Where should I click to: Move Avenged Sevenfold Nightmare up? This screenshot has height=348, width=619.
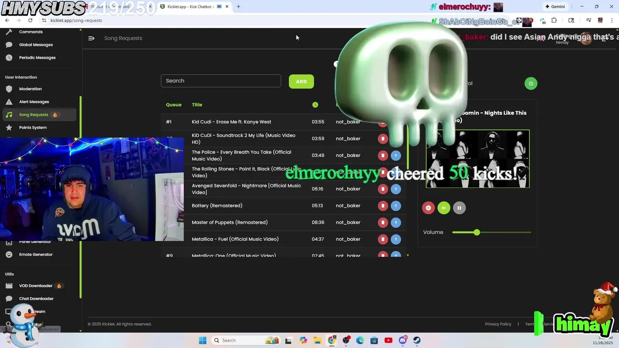tap(396, 189)
